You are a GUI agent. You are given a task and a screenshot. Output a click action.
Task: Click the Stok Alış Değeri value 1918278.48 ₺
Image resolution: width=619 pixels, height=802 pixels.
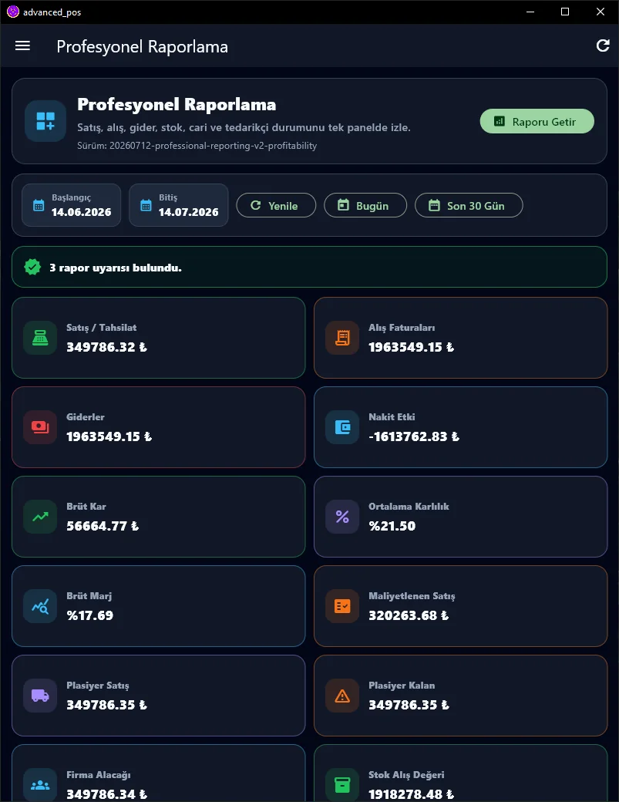[x=412, y=794]
